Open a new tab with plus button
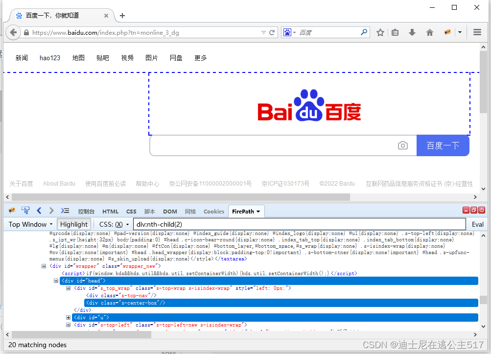This screenshot has height=354, width=491. point(122,16)
